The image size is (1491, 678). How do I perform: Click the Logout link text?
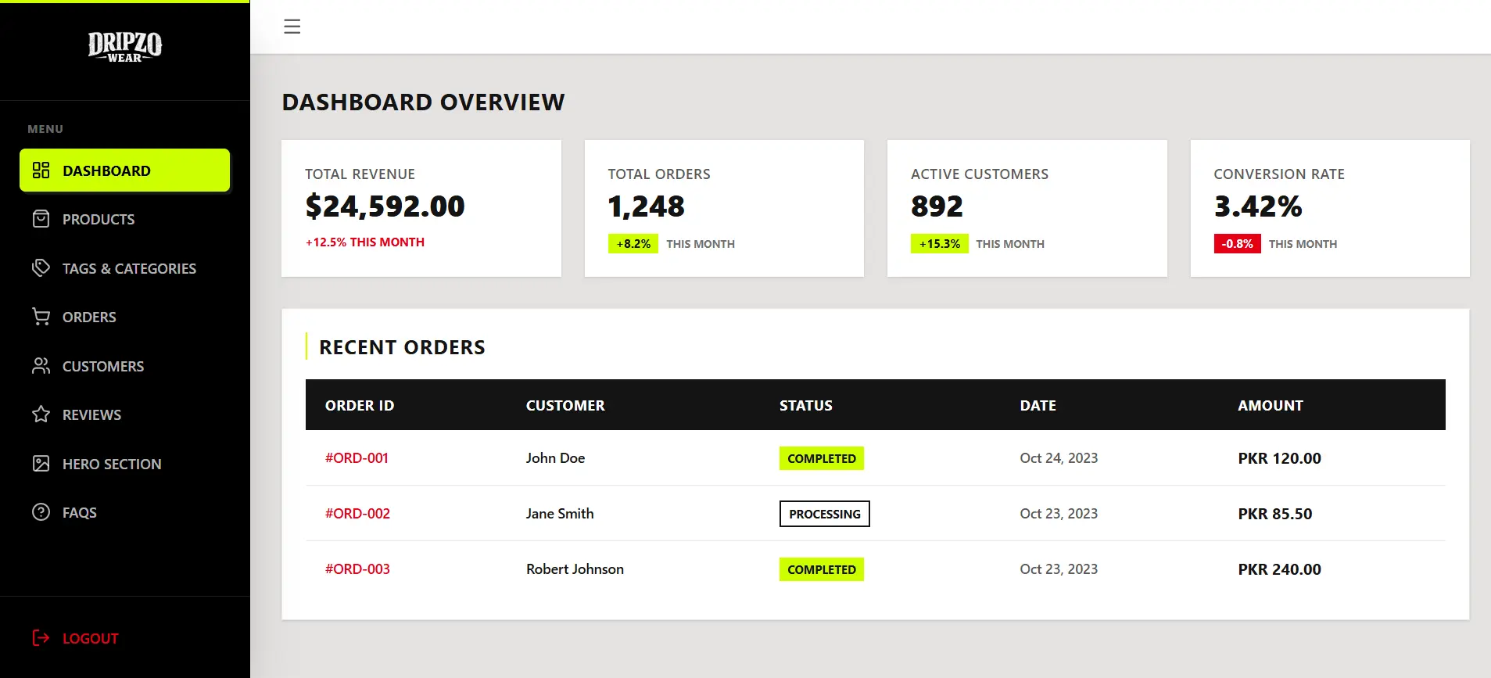coord(91,639)
